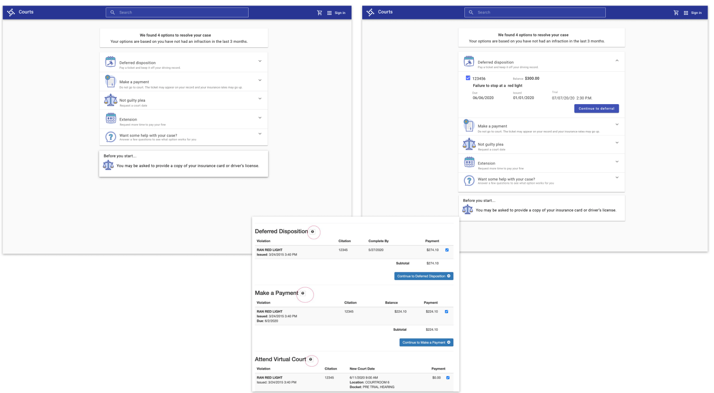Click Continue to Deferred Disposition button
This screenshot has height=393, width=714.
pyautogui.click(x=424, y=276)
